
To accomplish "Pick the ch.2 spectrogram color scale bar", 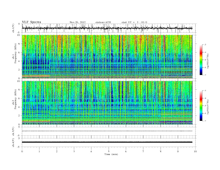I will click(x=201, y=106).
